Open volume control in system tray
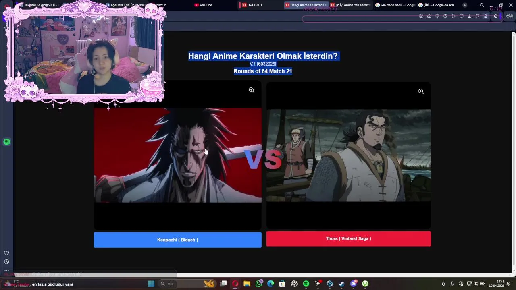This screenshot has height=290, width=516. click(x=476, y=284)
